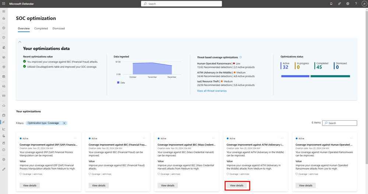Viewport: 368px width, 194px height.
Task: Open the sidebar settings gear icon
Action: [4, 159]
